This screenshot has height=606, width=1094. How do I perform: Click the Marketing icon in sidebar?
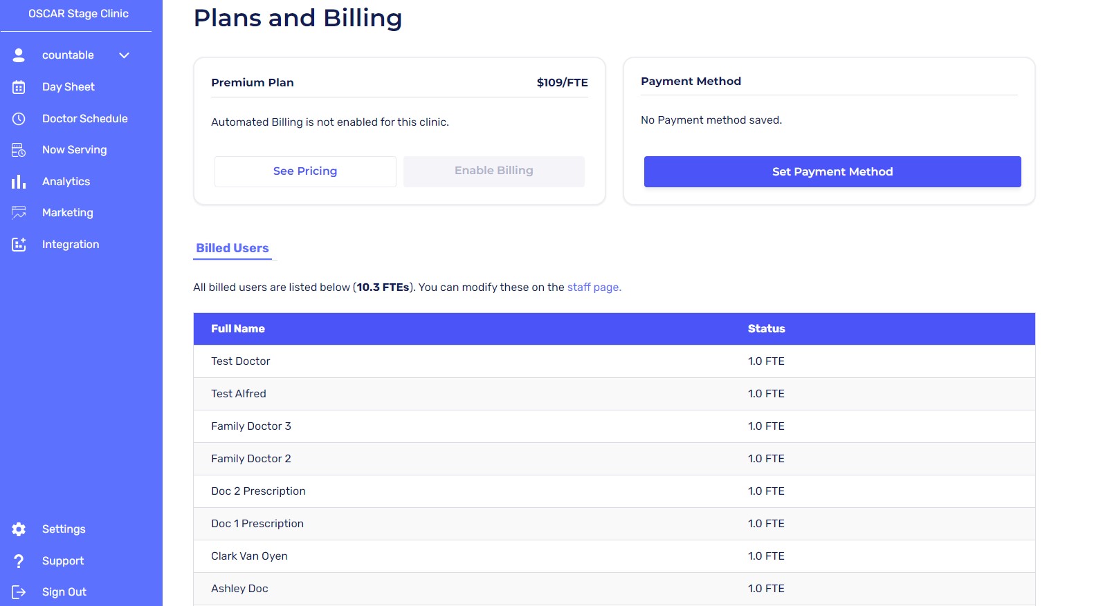coord(19,213)
